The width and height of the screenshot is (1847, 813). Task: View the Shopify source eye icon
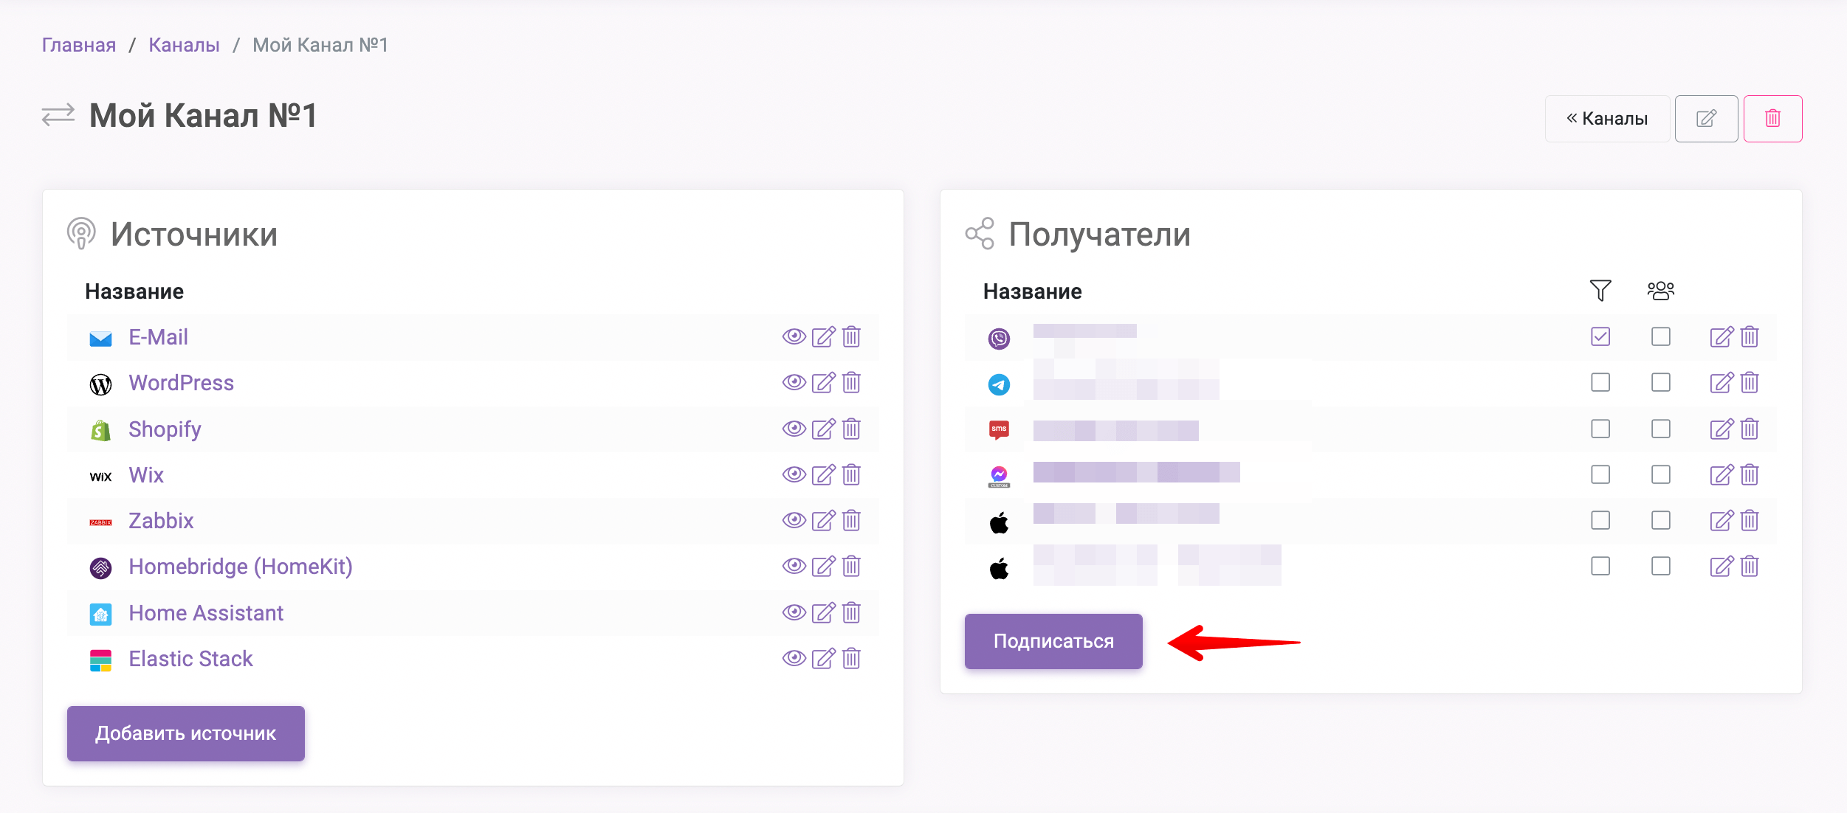(x=794, y=429)
